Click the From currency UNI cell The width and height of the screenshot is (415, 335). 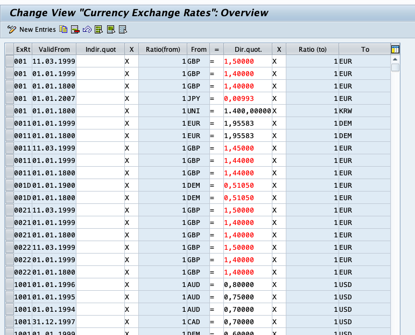coord(198,111)
